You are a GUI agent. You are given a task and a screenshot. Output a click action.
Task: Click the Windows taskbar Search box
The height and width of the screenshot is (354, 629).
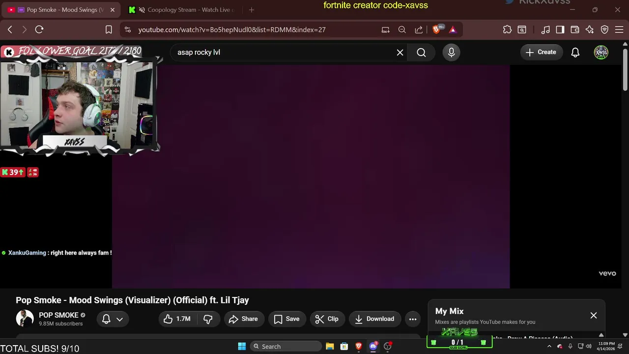coord(286,346)
